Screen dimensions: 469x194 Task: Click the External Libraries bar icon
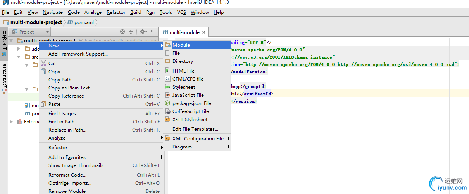[x=19, y=121]
